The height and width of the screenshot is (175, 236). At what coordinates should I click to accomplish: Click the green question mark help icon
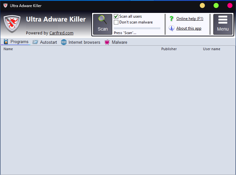click(171, 19)
